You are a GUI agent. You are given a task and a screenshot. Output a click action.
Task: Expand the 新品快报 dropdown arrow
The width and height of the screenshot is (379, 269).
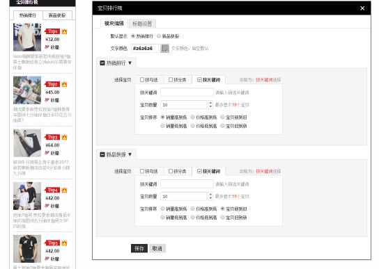coord(130,154)
